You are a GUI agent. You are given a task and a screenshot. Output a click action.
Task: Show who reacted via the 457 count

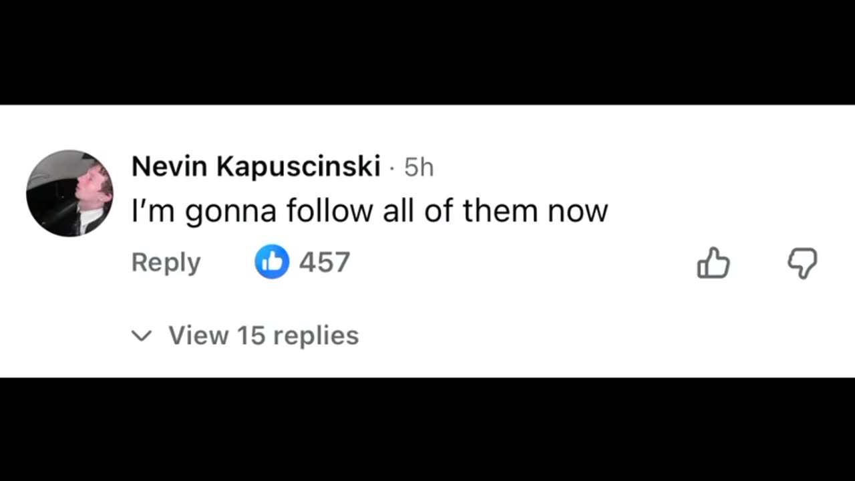pos(325,262)
